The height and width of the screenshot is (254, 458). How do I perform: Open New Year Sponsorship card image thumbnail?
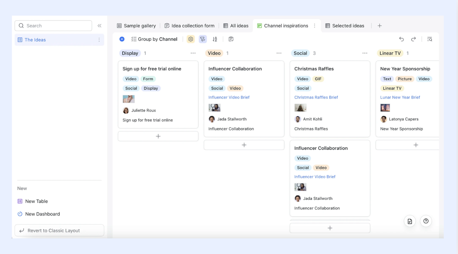tap(385, 108)
